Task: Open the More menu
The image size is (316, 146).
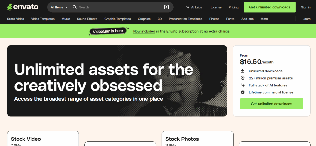Action: tap(264, 19)
